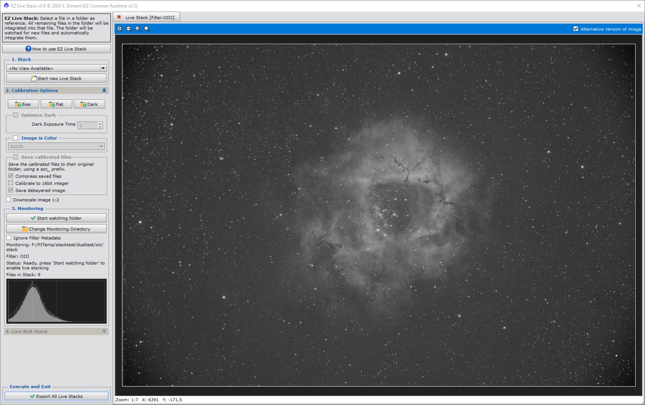645x405 pixels.
Task: Close the EZ Live Stack window
Action: coord(639,6)
